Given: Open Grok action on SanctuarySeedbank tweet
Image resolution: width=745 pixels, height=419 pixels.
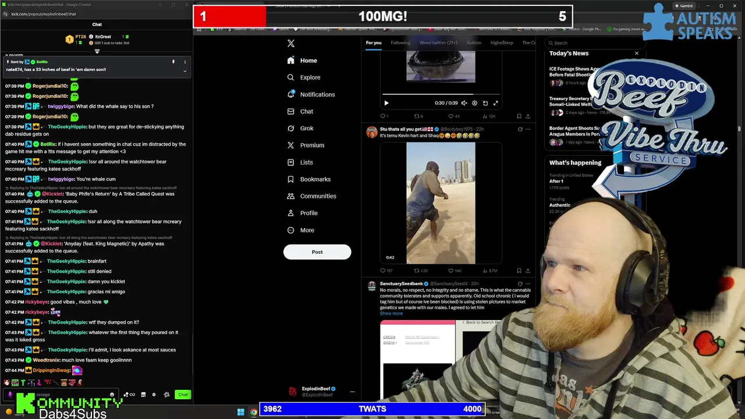Looking at the screenshot, I should click(x=520, y=283).
